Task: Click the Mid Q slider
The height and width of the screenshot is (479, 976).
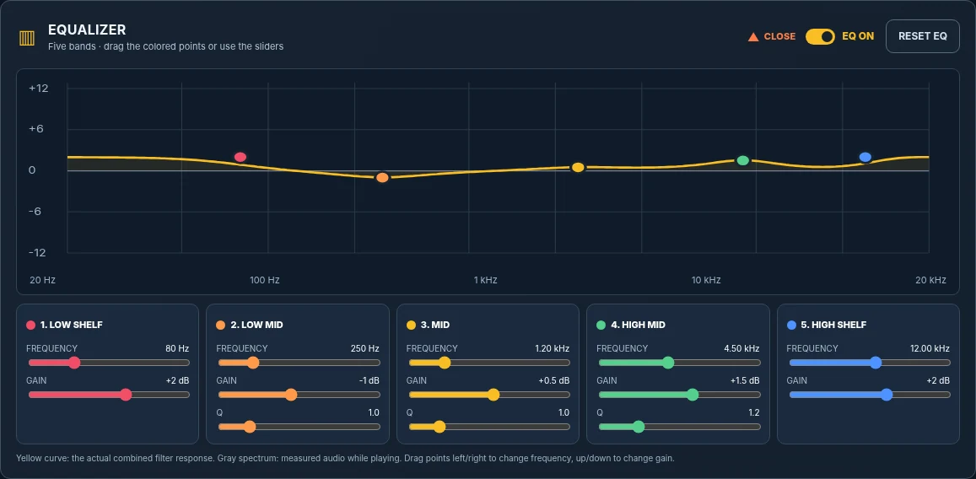Action: [489, 427]
